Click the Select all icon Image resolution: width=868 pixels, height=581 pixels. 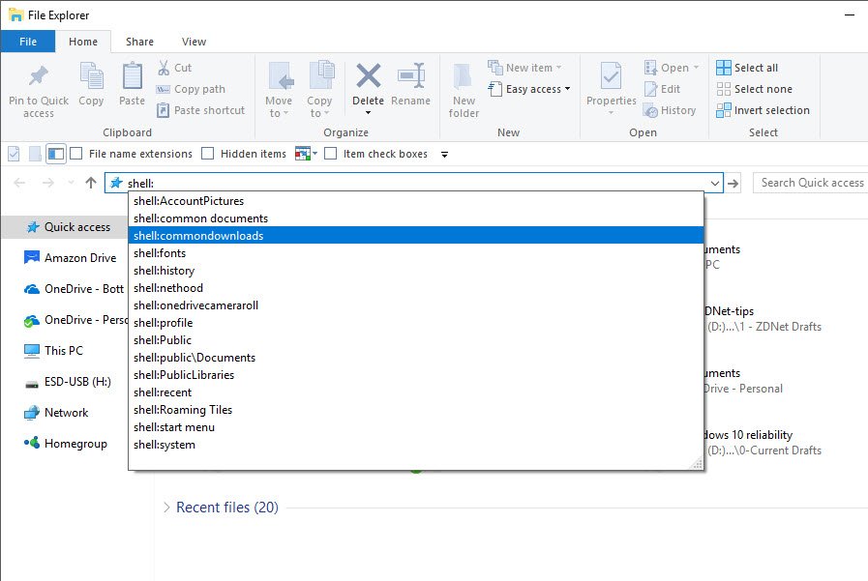(x=724, y=68)
